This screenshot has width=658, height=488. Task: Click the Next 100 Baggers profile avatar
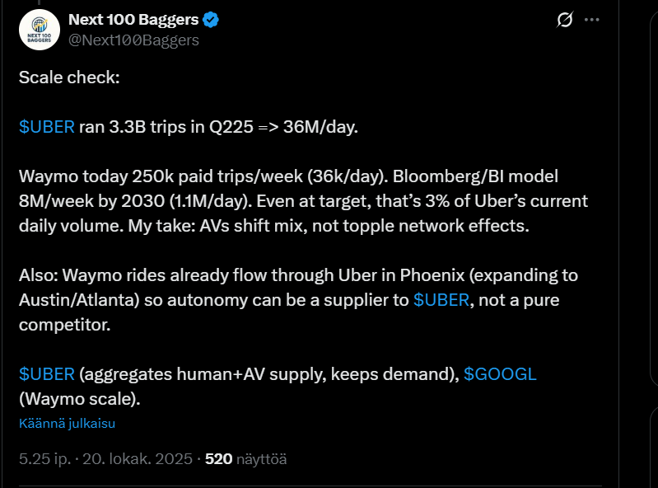click(39, 30)
